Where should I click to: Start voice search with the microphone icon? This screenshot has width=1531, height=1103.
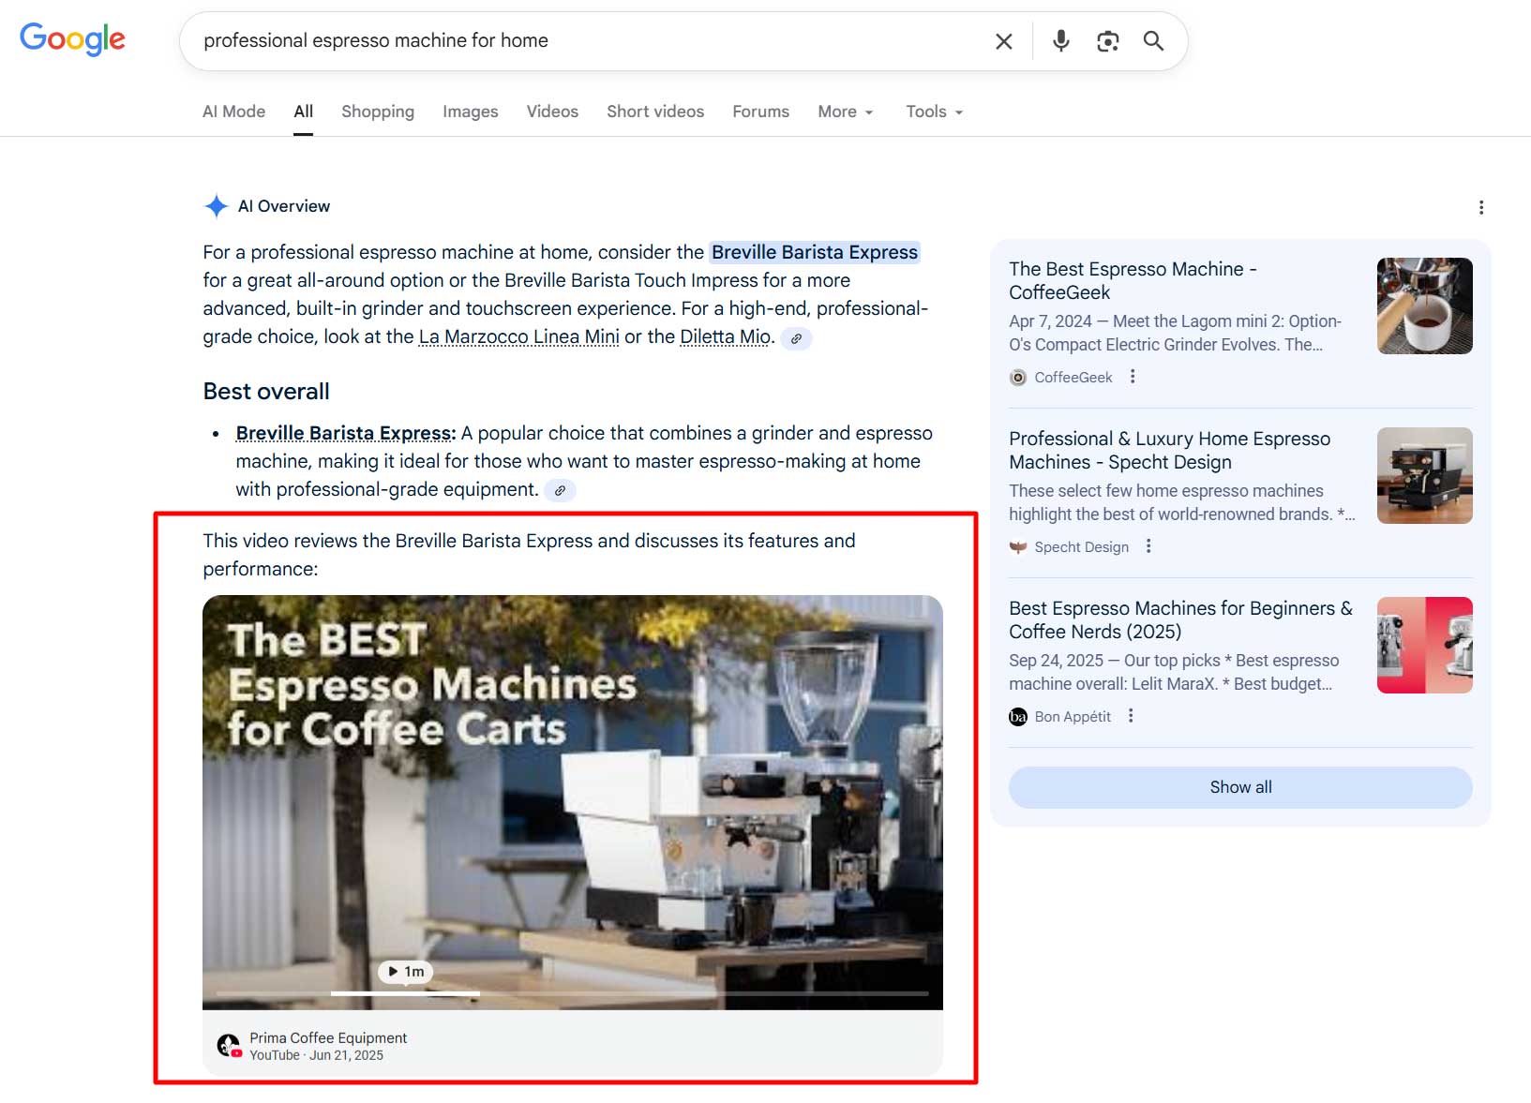1060,41
